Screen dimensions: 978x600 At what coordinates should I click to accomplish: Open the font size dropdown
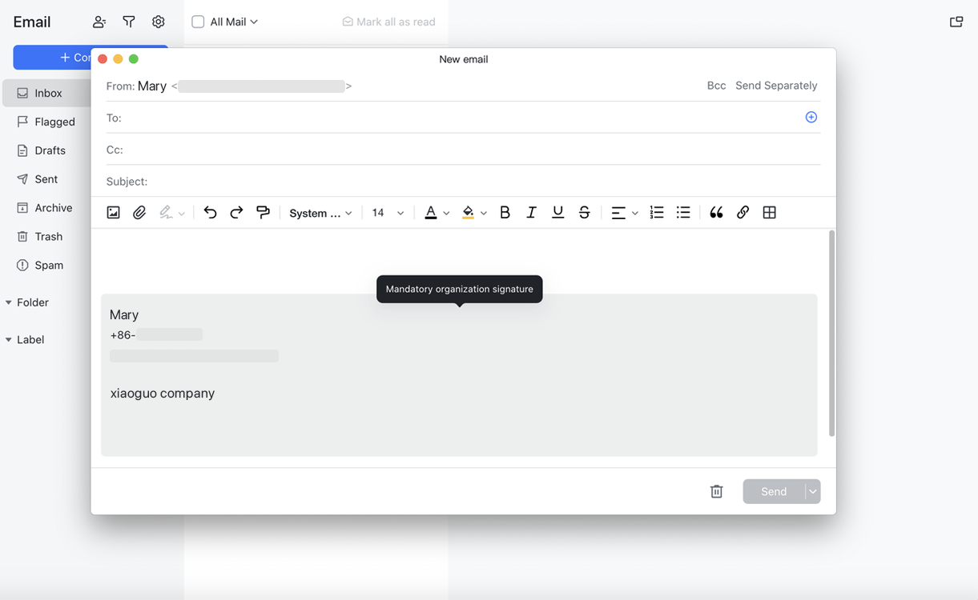point(387,212)
